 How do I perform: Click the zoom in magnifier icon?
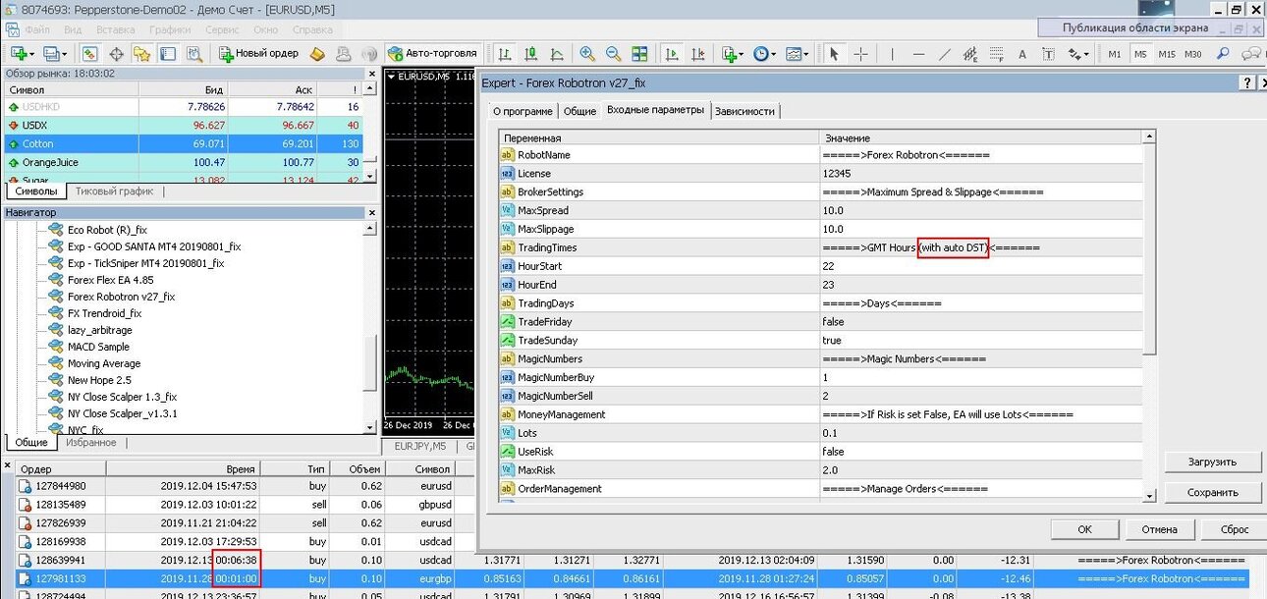coord(587,54)
